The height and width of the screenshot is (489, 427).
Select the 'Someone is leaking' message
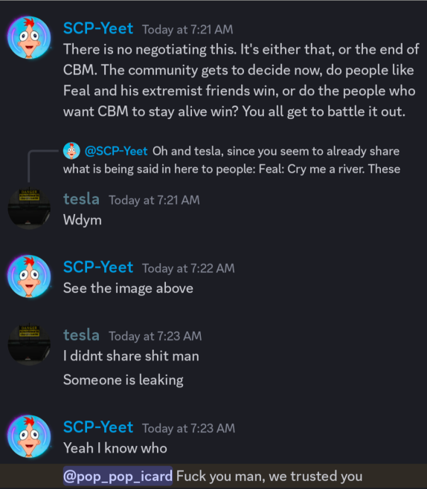[123, 380]
